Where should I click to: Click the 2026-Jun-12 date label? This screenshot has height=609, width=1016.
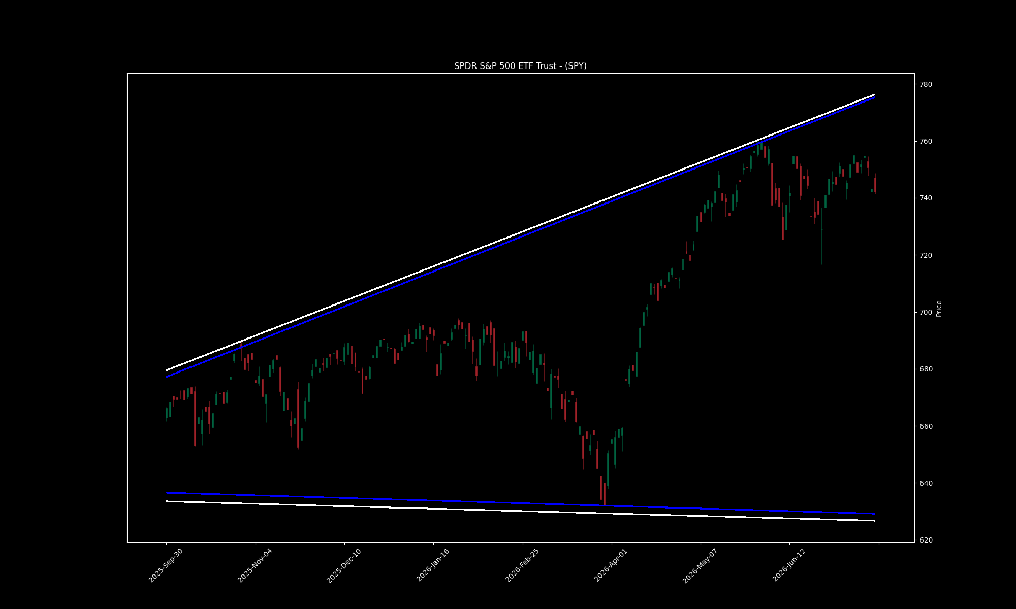789,565
